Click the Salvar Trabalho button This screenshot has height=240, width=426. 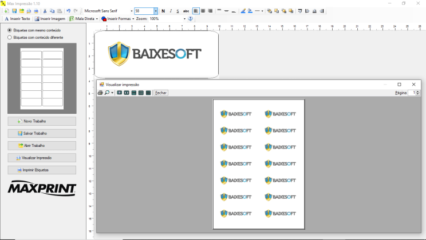(x=42, y=133)
